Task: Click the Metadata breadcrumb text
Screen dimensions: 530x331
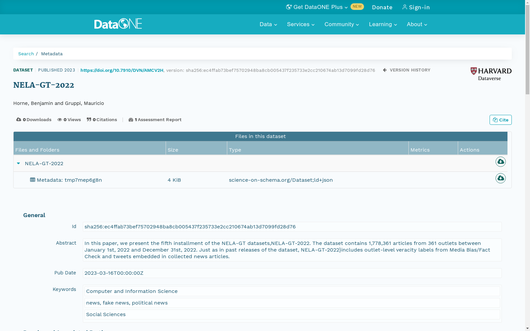Action: coord(52,54)
